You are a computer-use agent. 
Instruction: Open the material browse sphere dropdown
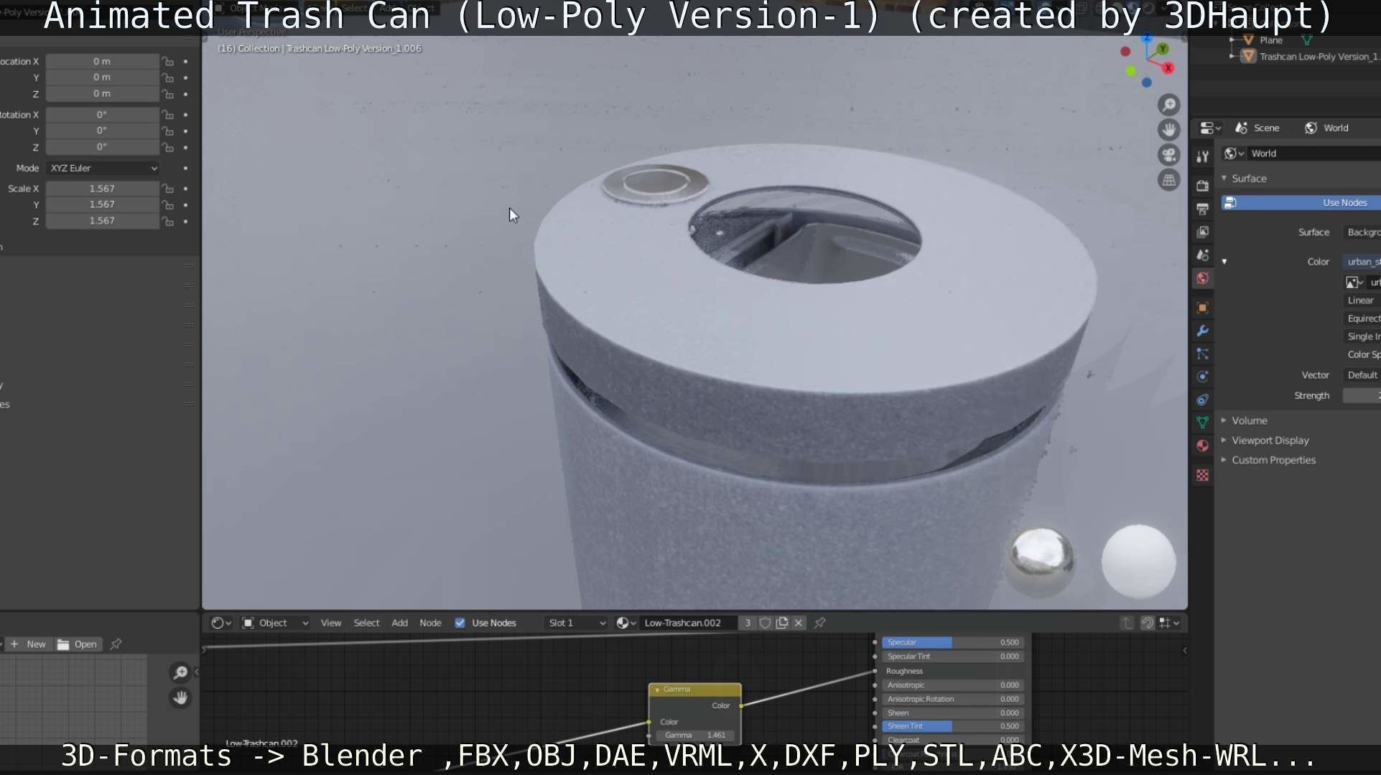(626, 623)
